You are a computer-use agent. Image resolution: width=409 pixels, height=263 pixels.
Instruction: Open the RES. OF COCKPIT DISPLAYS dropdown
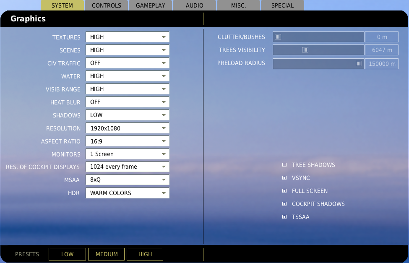tap(128, 167)
